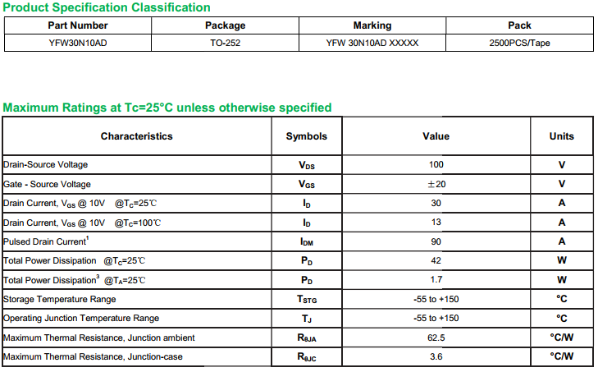The height and width of the screenshot is (372, 598).
Task: Click the Characteristics column header
Action: tap(136, 136)
